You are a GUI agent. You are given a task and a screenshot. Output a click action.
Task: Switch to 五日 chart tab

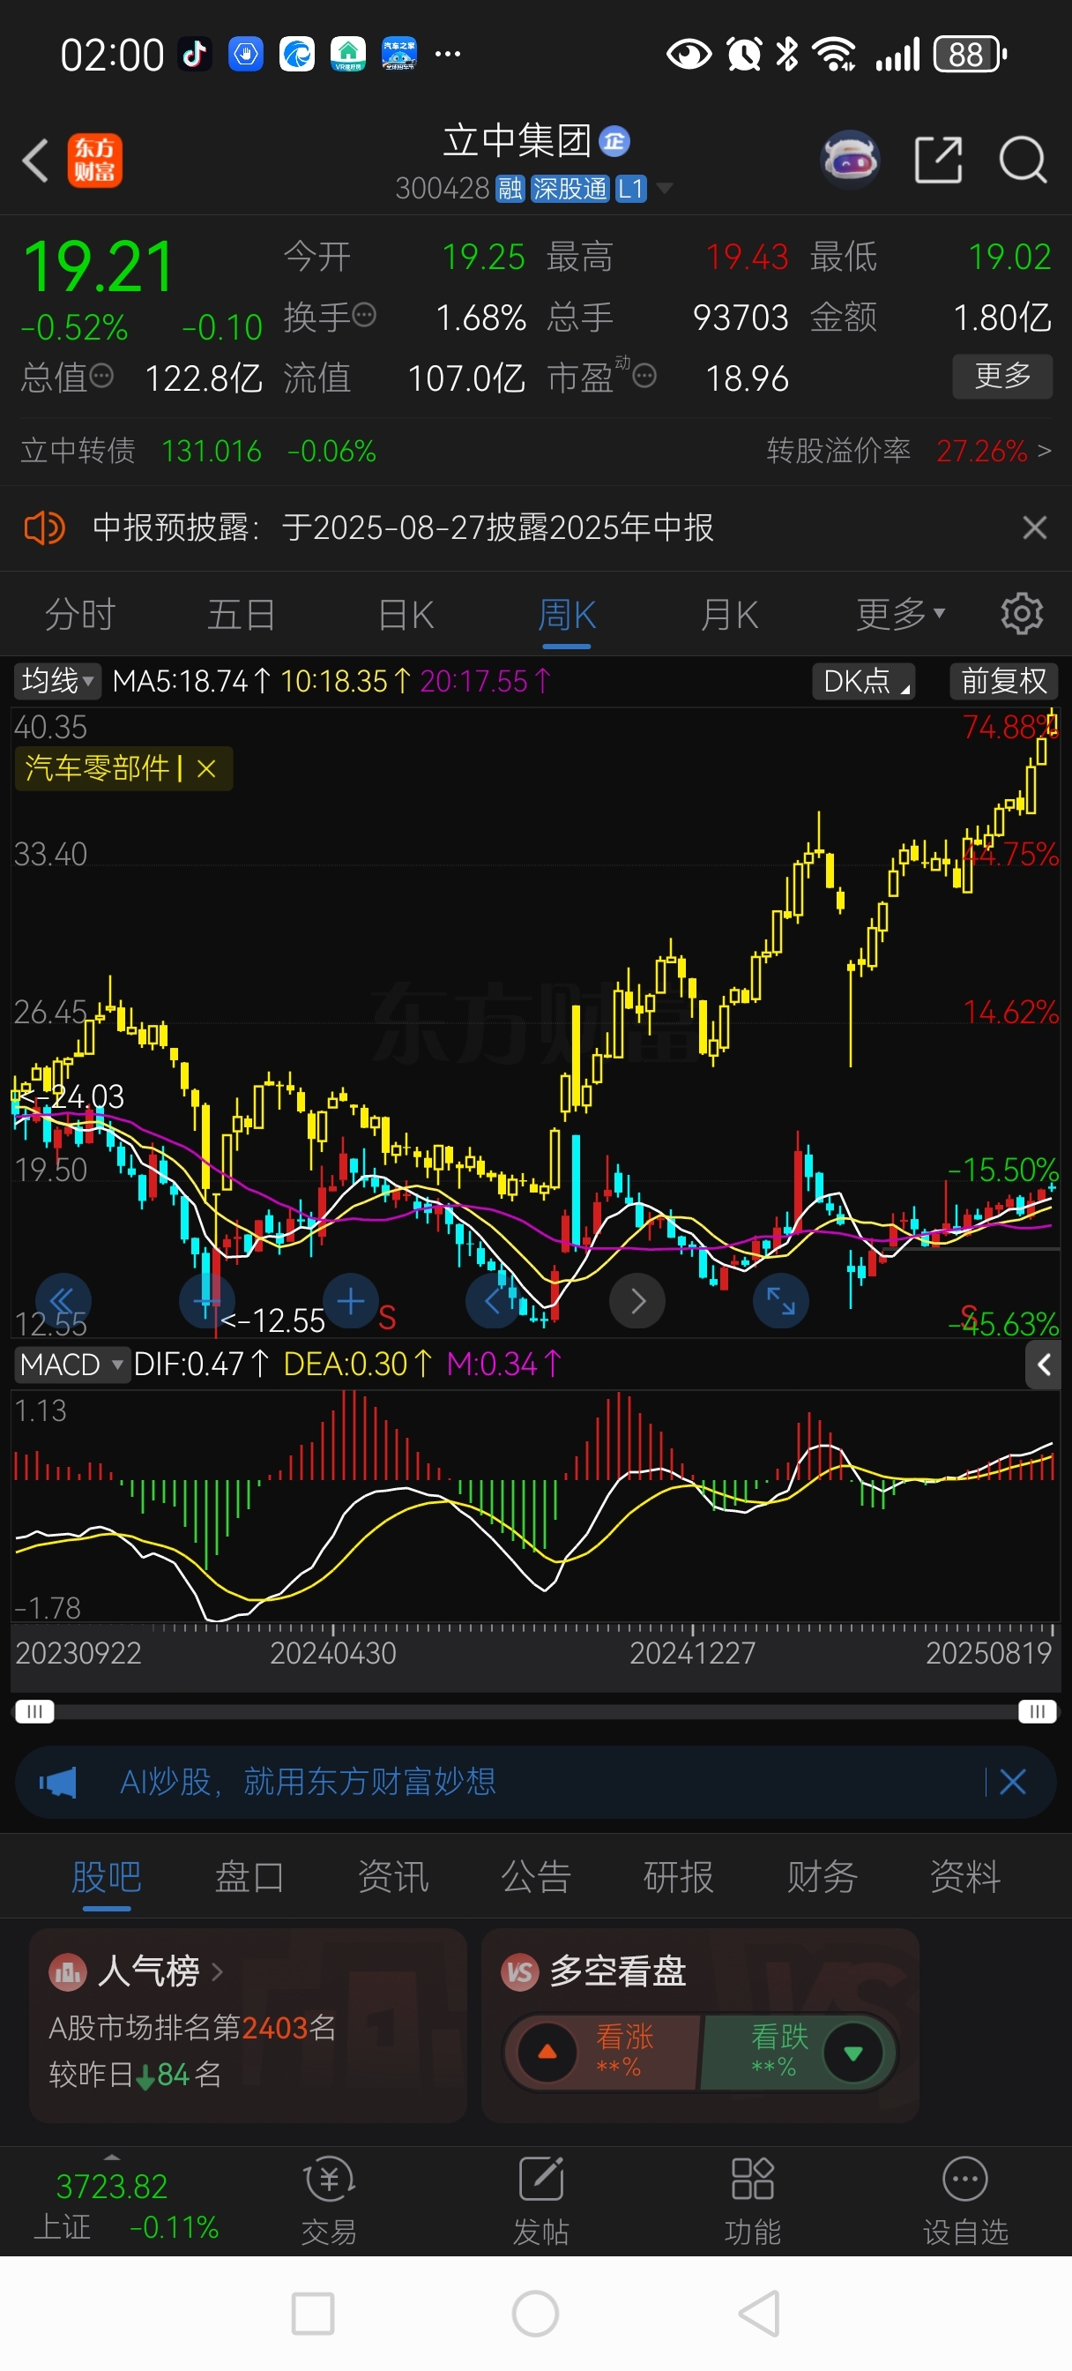click(x=241, y=614)
